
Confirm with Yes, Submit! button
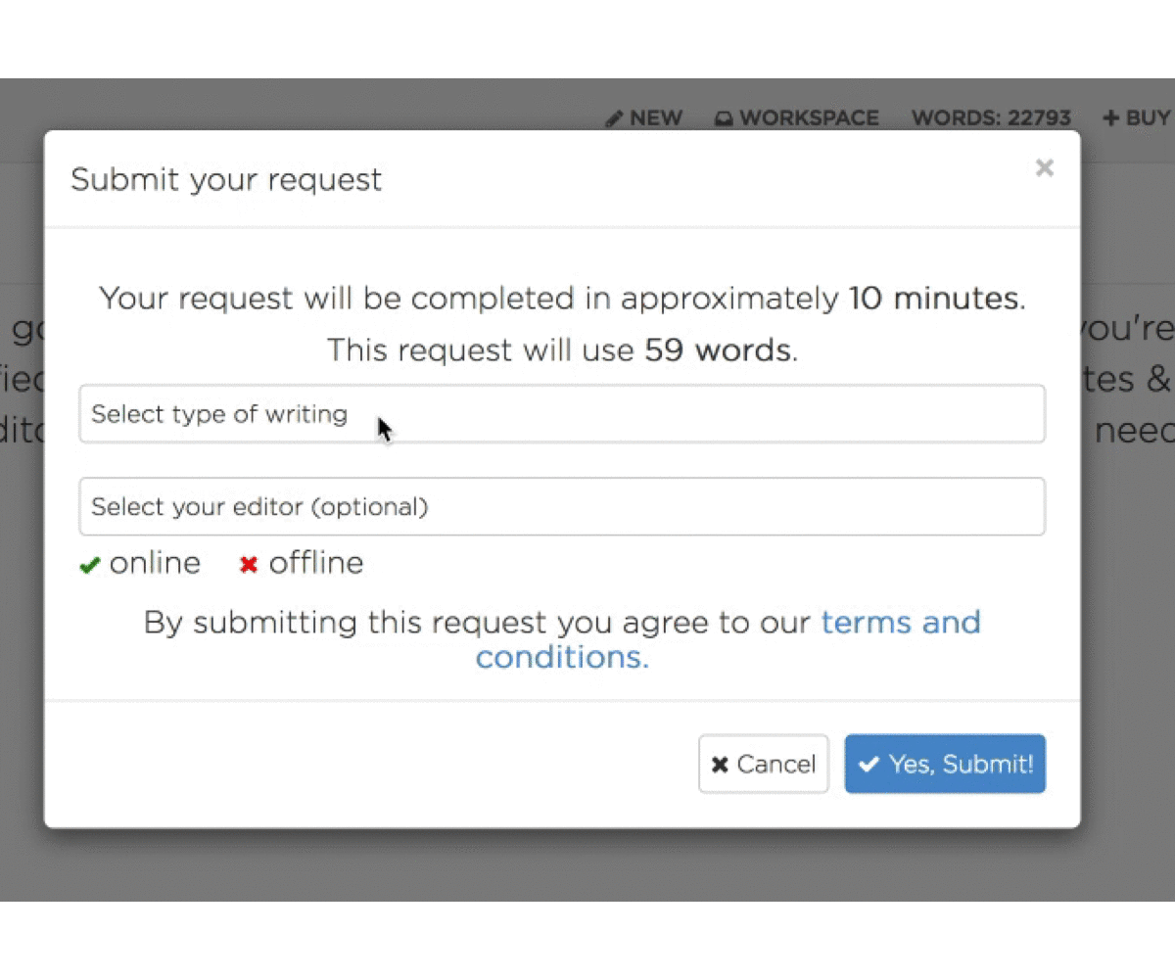(x=945, y=764)
